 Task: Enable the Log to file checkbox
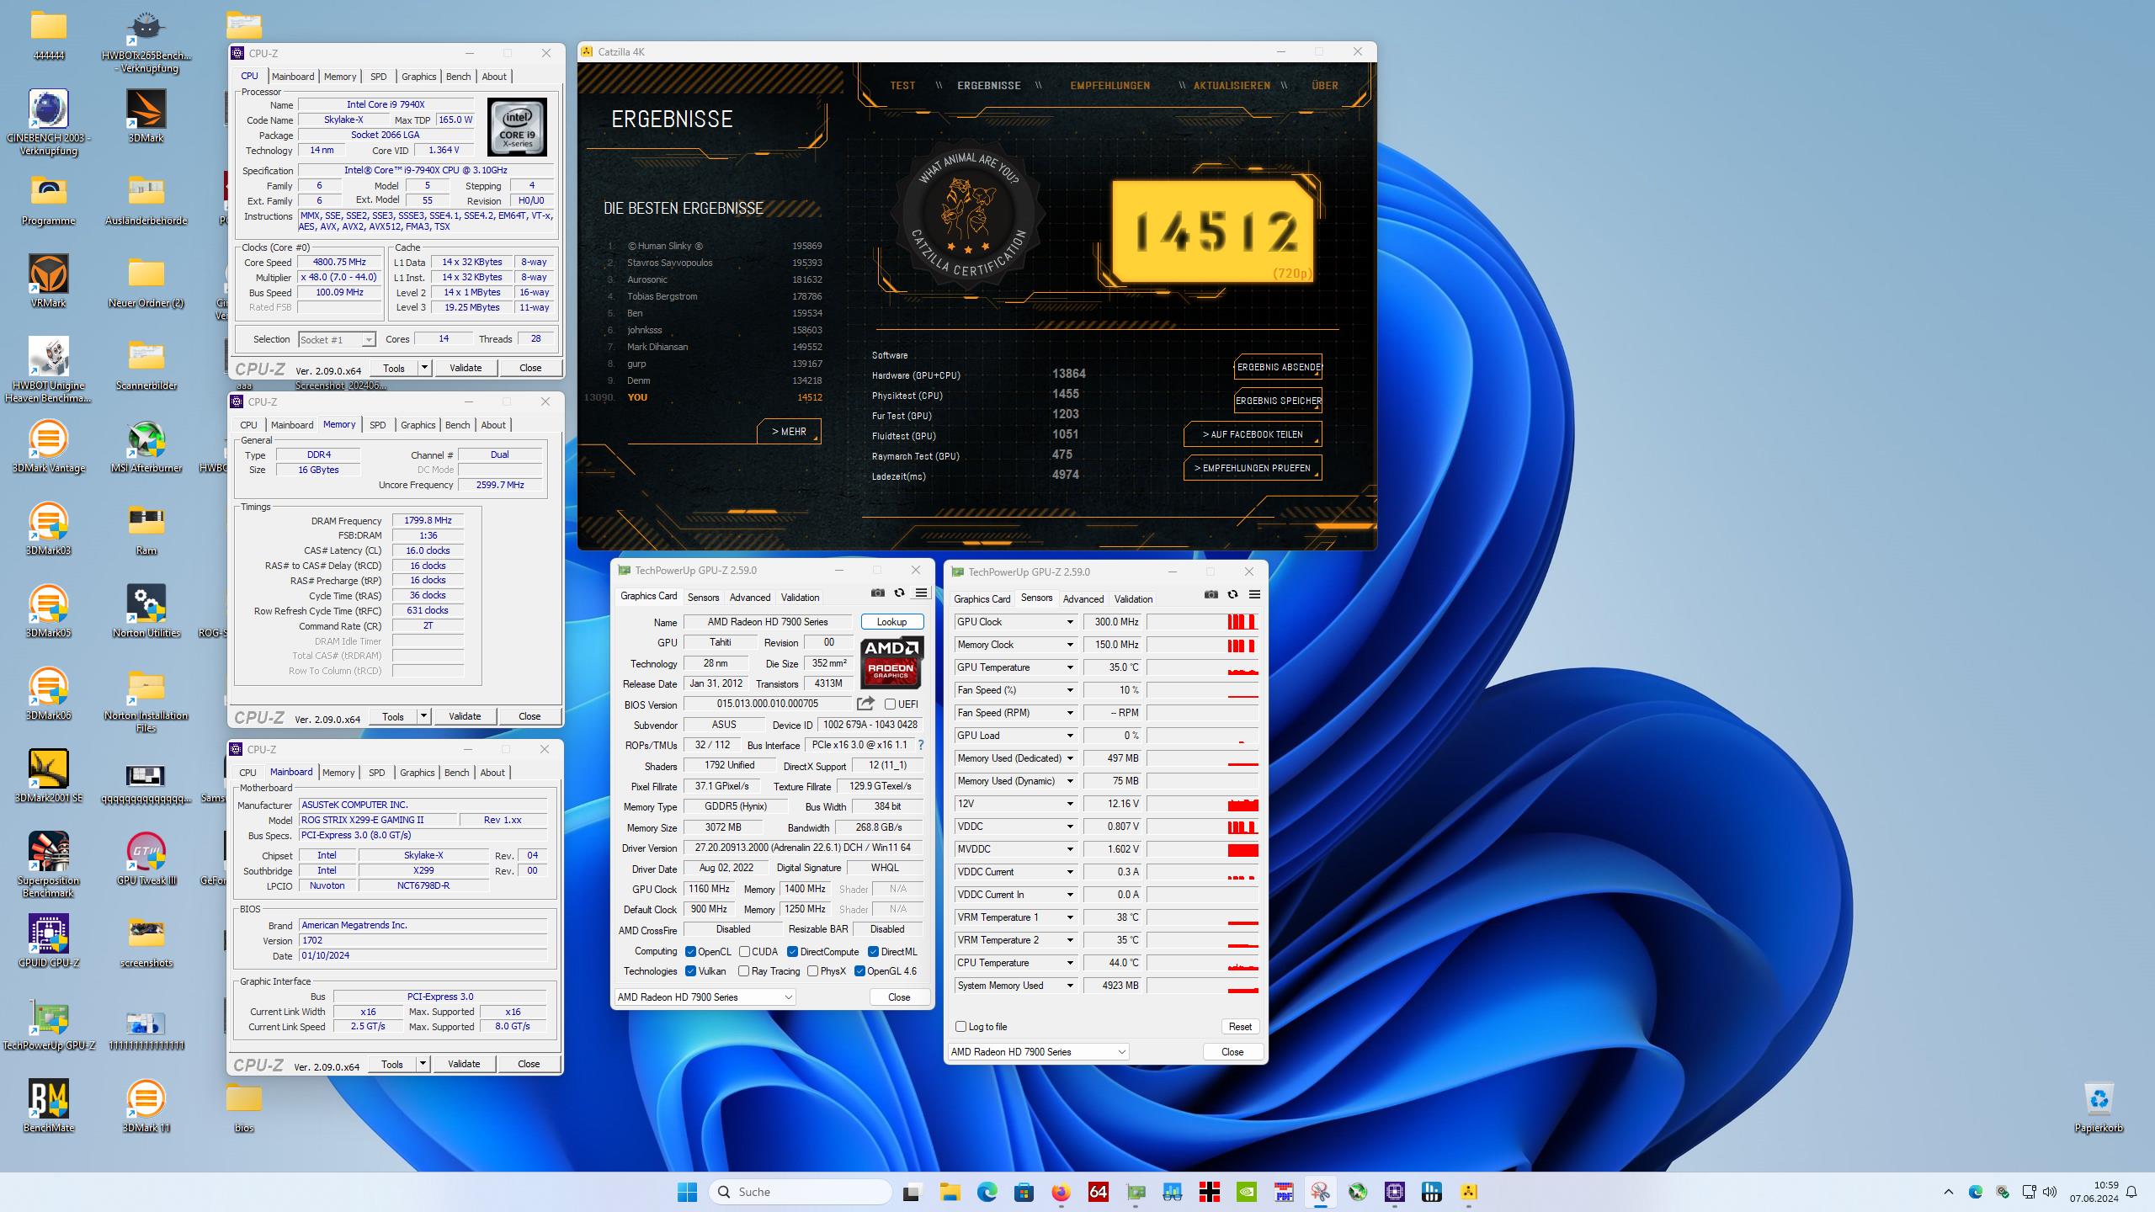coord(960,1027)
